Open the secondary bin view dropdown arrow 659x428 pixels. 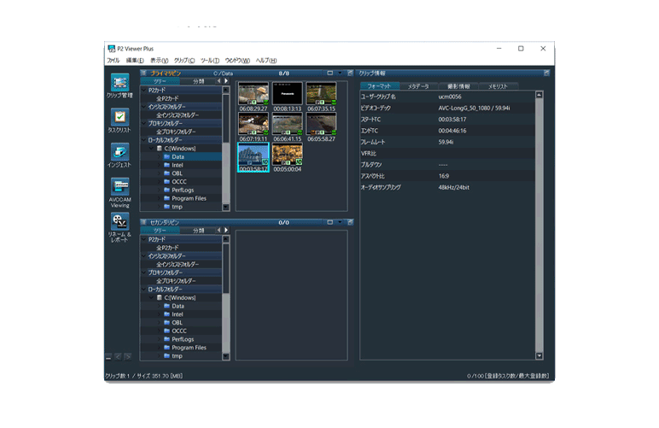pyautogui.click(x=339, y=222)
